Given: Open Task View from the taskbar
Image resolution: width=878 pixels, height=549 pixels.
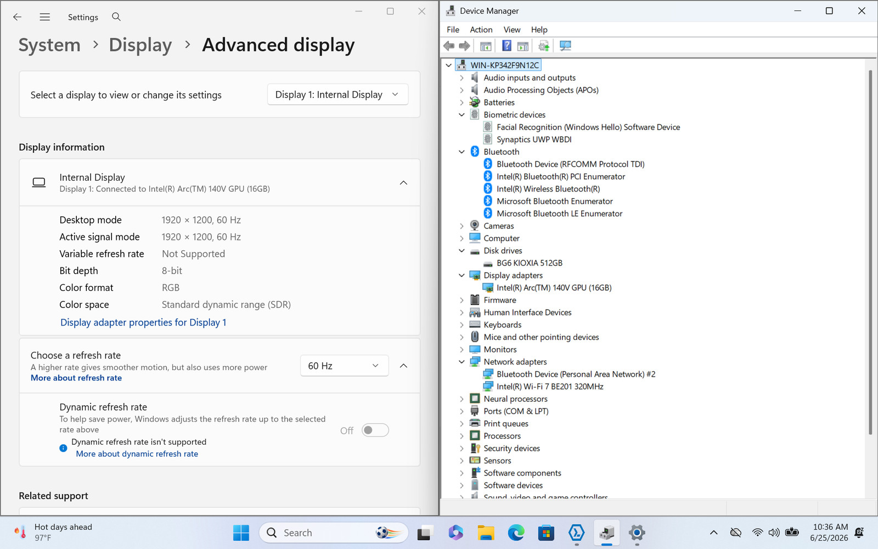Looking at the screenshot, I should click(425, 533).
